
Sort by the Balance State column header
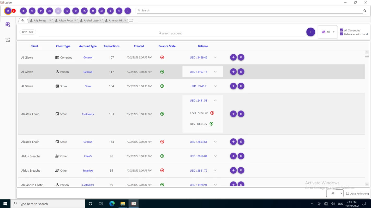tap(167, 46)
